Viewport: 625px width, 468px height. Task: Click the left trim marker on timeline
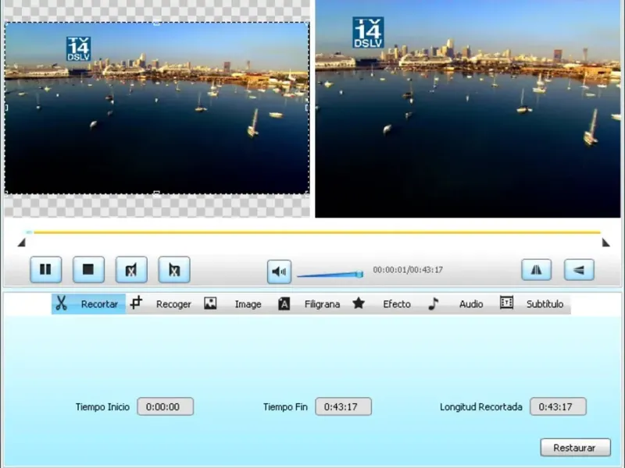(22, 243)
